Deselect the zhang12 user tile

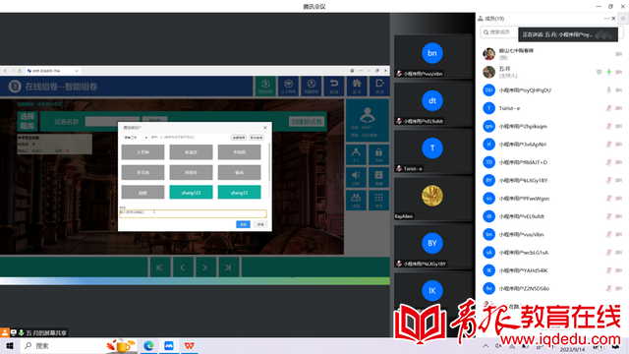click(239, 193)
